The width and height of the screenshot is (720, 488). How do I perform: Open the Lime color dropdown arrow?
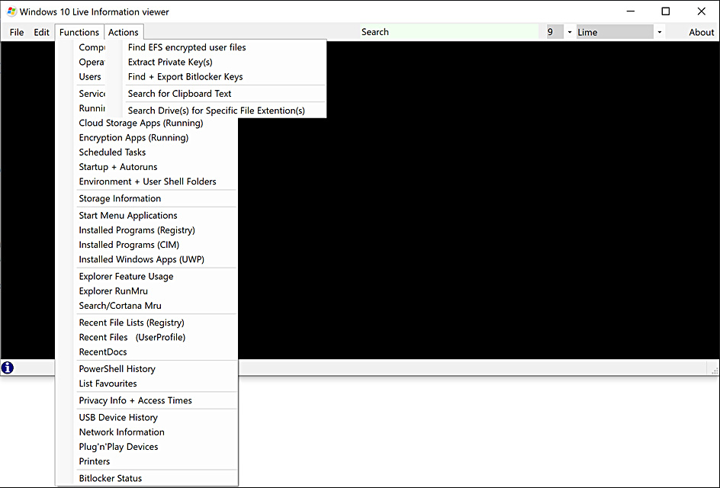coord(657,31)
